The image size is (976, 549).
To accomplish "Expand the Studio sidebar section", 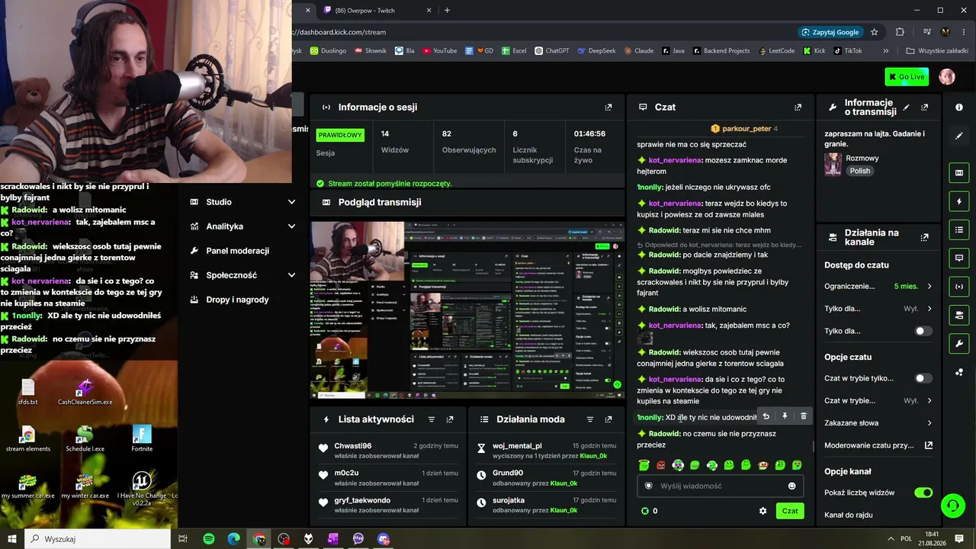I will [243, 202].
